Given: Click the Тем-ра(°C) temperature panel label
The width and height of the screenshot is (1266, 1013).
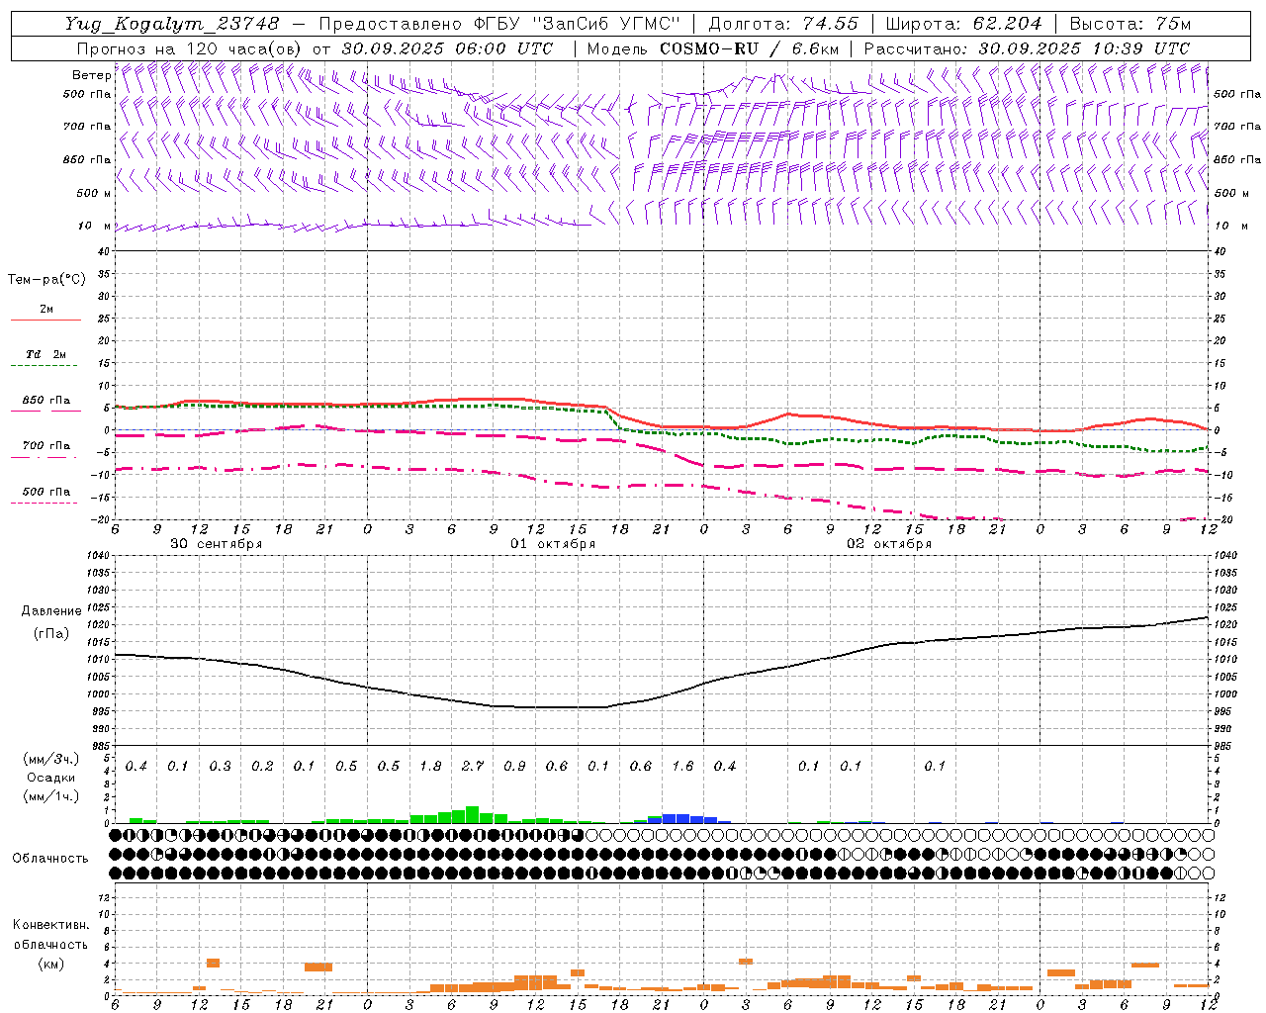Looking at the screenshot, I should [x=46, y=280].
